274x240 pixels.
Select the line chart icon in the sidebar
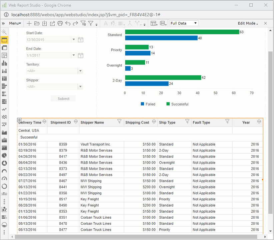4,109
